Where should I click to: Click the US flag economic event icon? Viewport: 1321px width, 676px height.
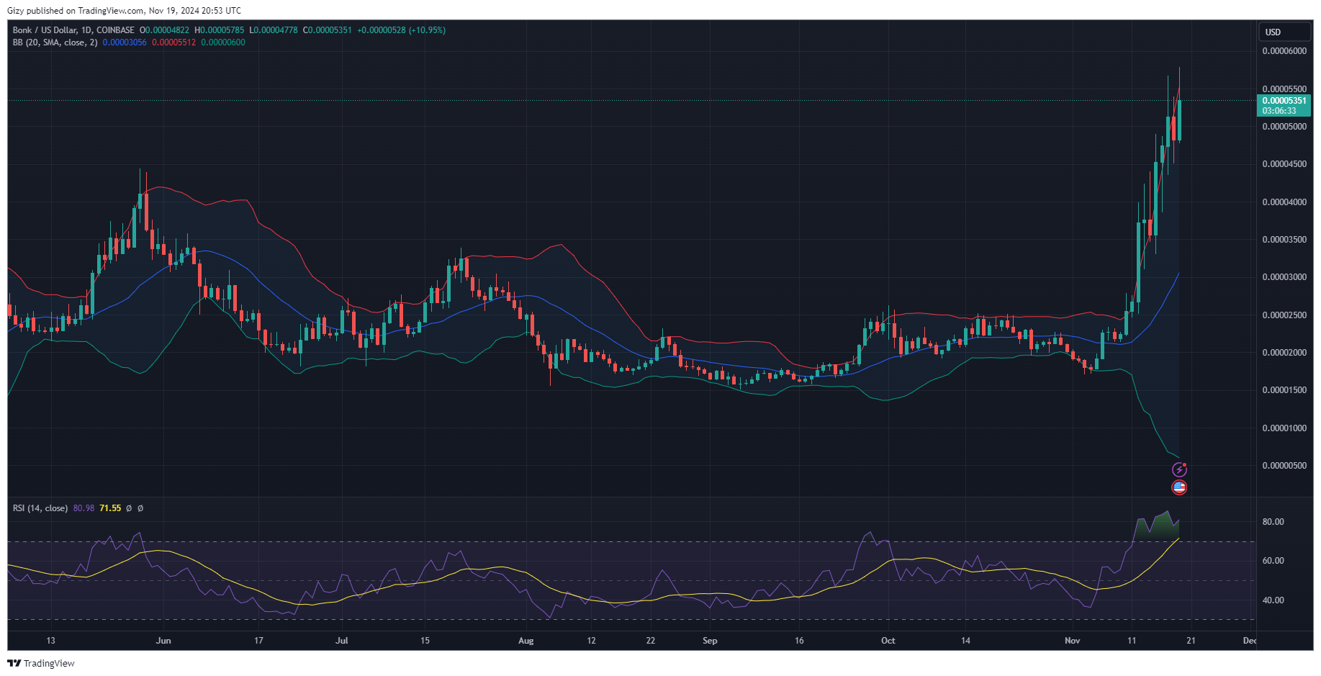point(1179,487)
